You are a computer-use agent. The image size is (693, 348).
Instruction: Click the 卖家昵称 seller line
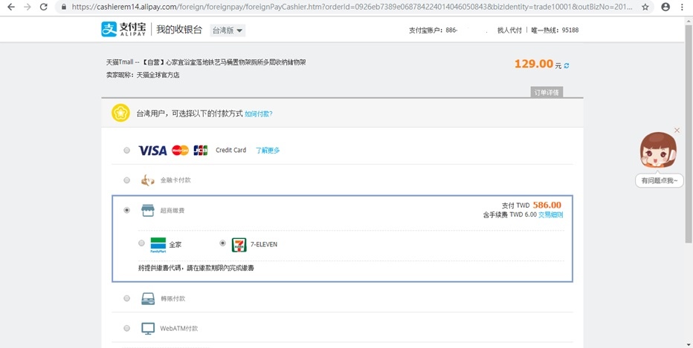click(144, 75)
